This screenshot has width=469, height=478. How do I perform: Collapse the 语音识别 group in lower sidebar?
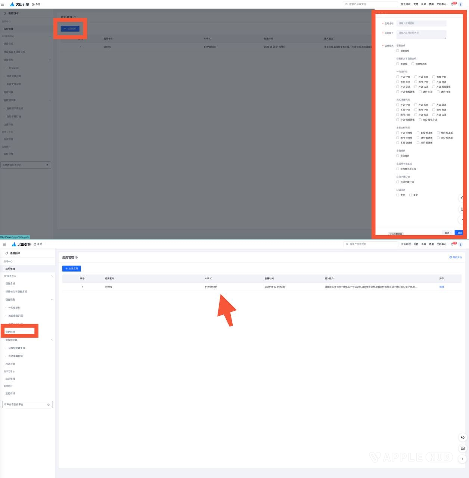tap(52, 299)
